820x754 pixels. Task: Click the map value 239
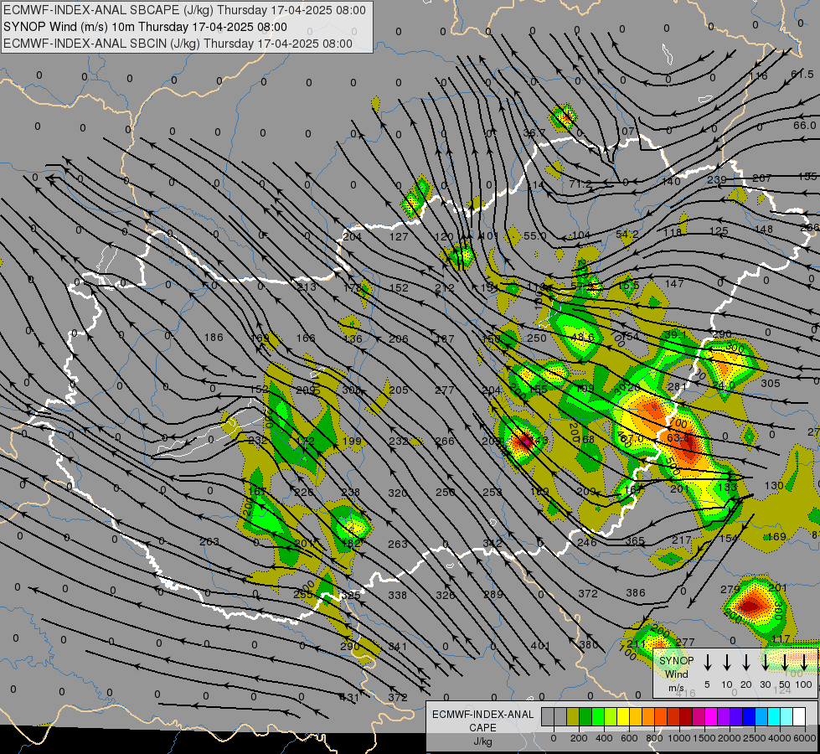(716, 180)
